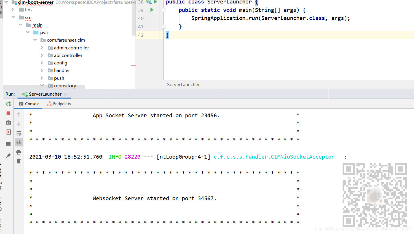Take a thread snapshot via camera icon

coord(8,122)
